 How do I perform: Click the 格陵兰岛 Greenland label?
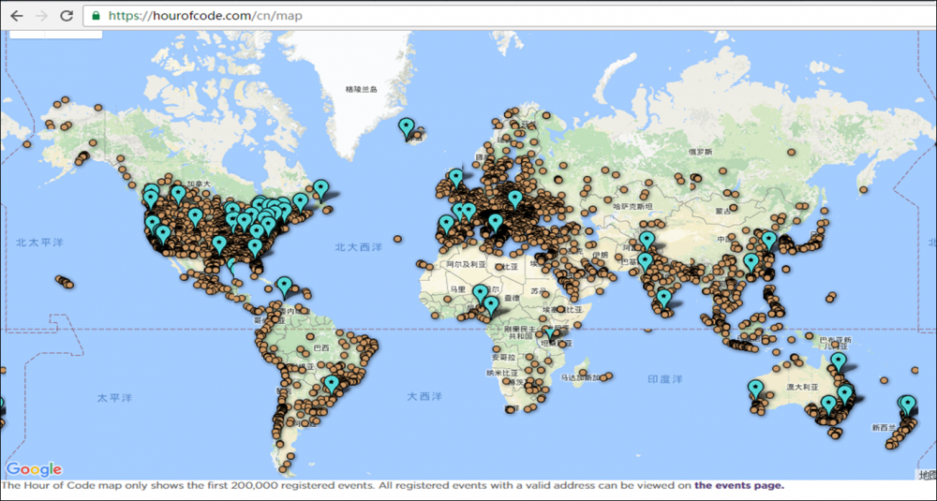[x=362, y=89]
